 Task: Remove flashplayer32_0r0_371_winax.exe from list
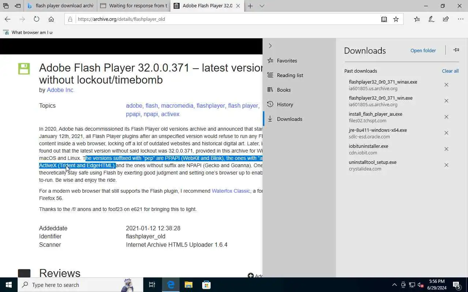446,85
